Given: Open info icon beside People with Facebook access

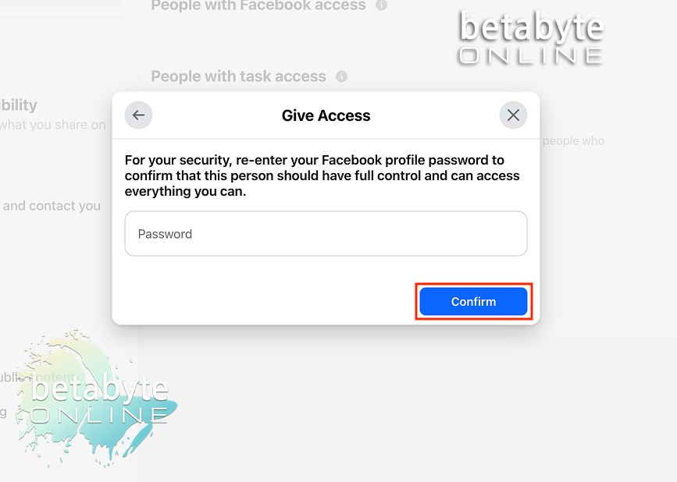Looking at the screenshot, I should tap(381, 5).
